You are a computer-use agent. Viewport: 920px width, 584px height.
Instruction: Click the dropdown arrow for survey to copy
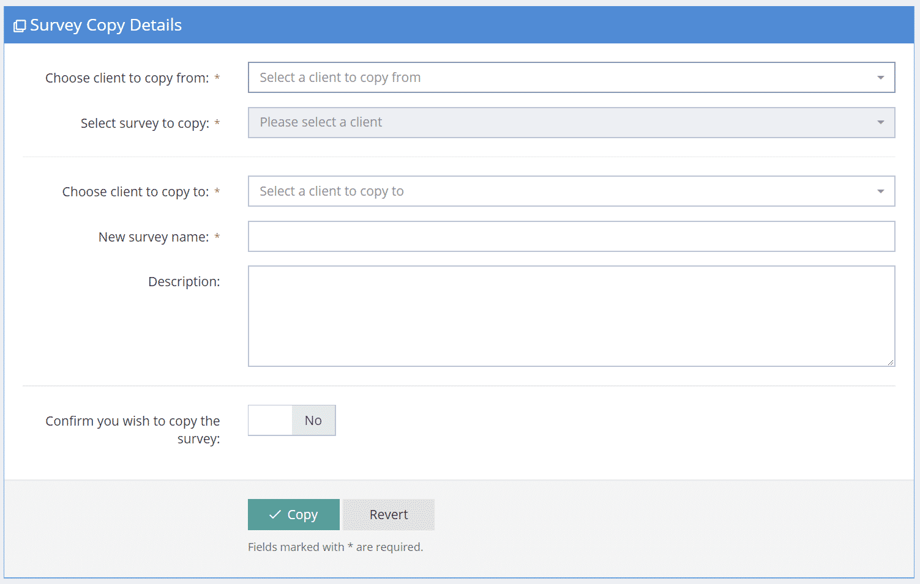(x=880, y=122)
